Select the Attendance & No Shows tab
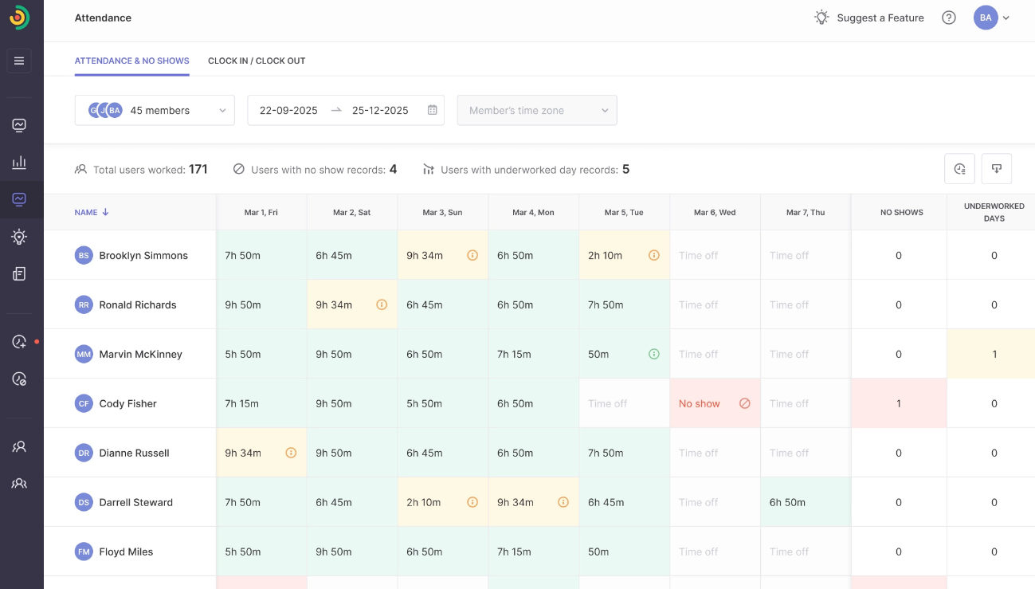This screenshot has height=589, width=1035. tap(131, 61)
